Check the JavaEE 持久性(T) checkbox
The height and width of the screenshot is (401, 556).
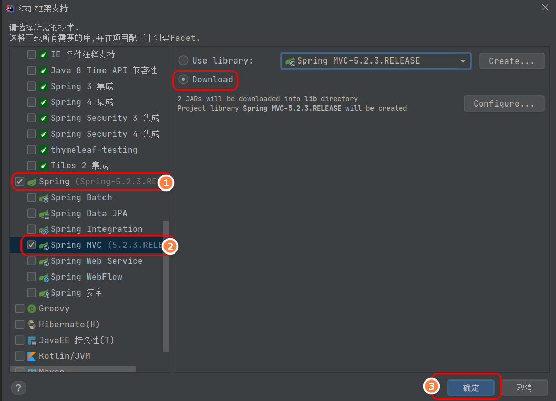[19, 341]
